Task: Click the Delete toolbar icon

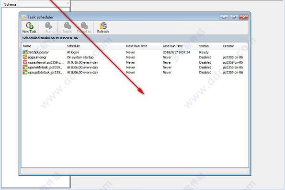Action: point(68,25)
